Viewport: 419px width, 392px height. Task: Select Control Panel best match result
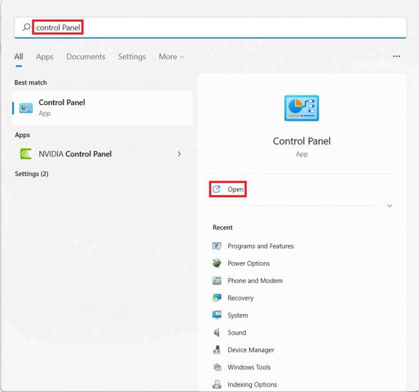[103, 108]
